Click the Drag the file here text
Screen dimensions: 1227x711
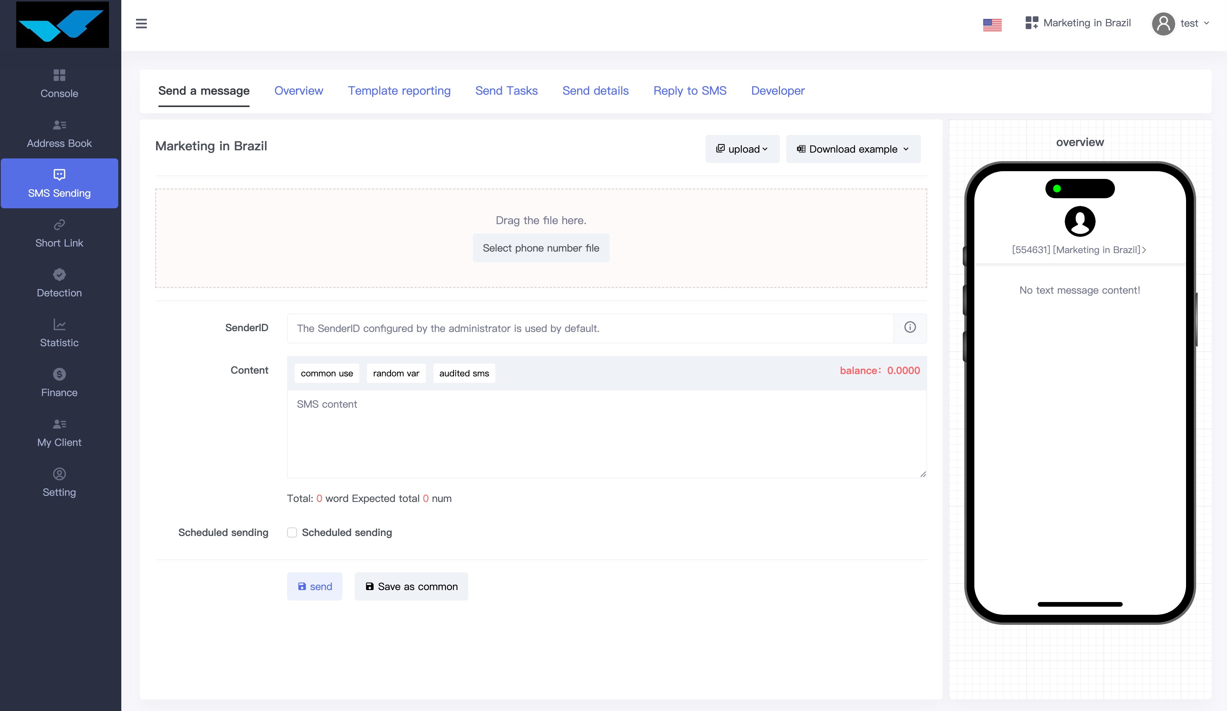click(x=541, y=220)
